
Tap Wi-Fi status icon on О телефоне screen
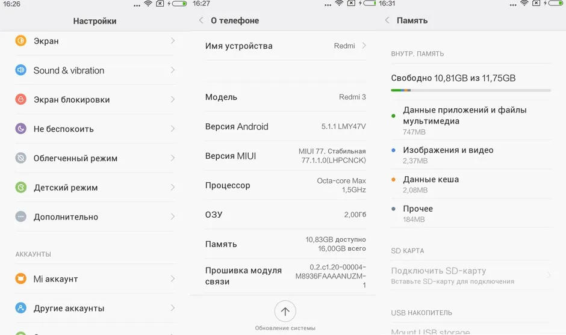click(339, 4)
